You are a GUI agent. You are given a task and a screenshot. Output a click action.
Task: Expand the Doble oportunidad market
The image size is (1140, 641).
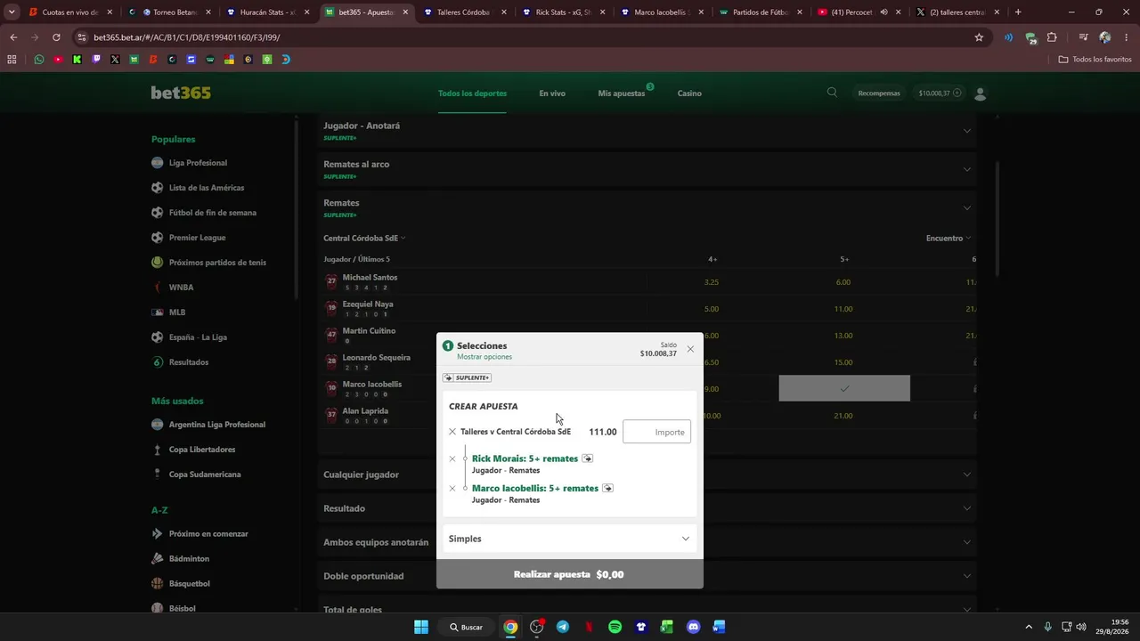(647, 576)
